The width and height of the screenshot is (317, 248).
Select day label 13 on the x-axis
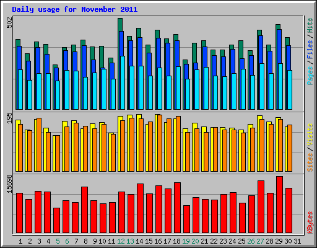point(130,241)
